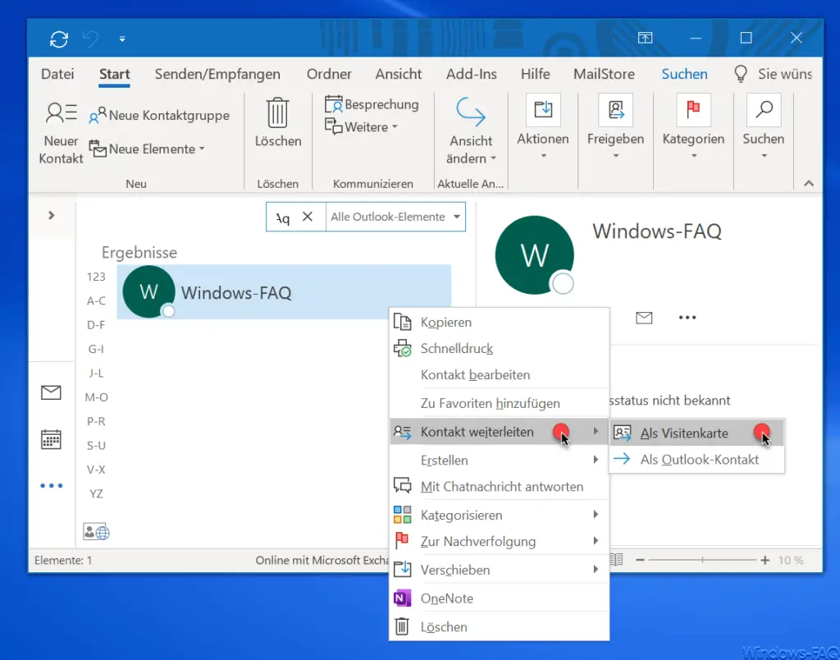Click the Undo arrow in quick access toolbar
840x660 pixels.
tap(90, 39)
